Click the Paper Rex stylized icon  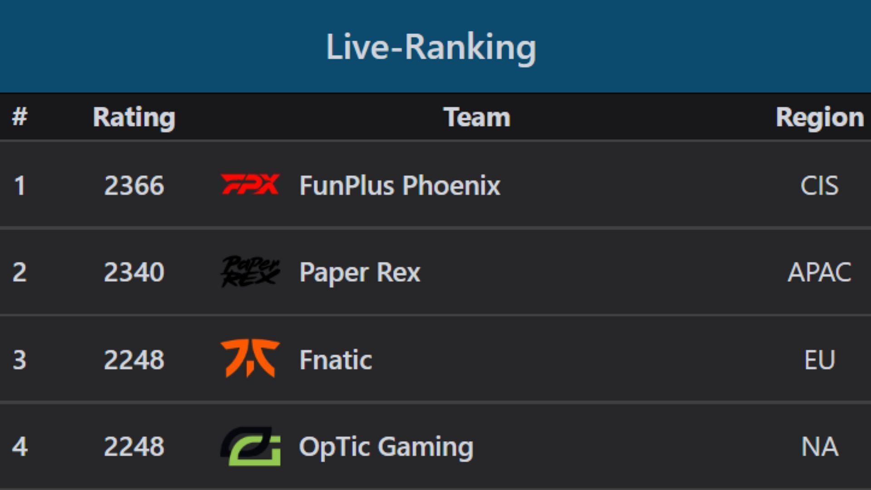(x=251, y=272)
